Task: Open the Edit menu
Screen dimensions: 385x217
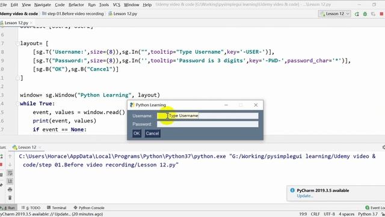Action: [14, 5]
